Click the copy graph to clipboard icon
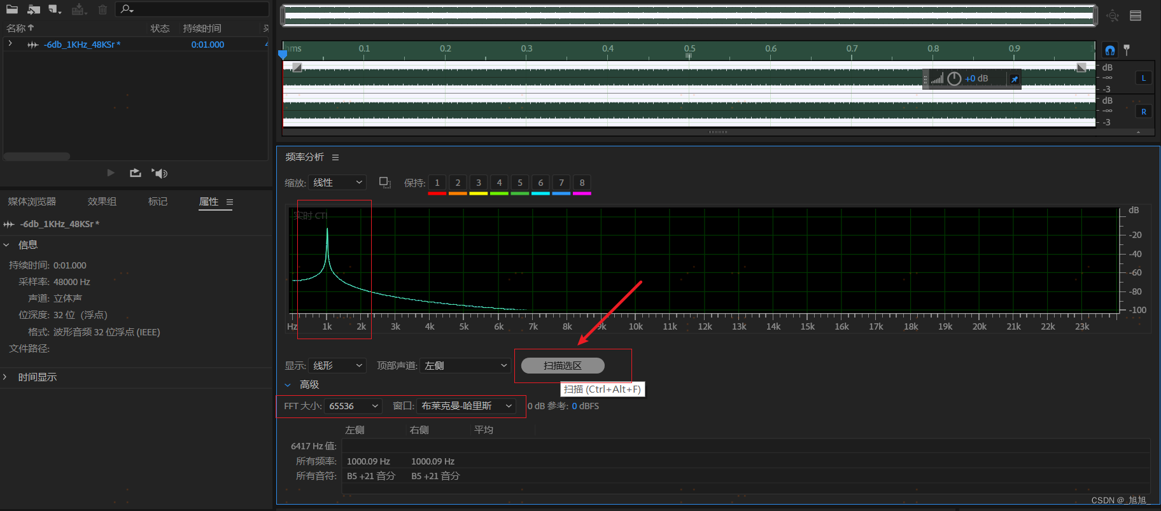The height and width of the screenshot is (511, 1161). click(385, 183)
